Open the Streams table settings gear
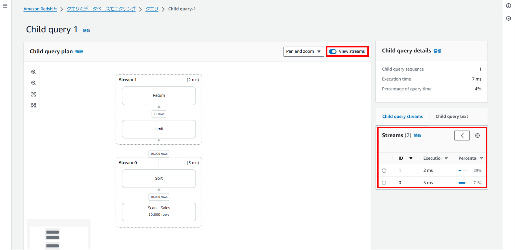Viewport: 515px width, 250px height. 477,136
